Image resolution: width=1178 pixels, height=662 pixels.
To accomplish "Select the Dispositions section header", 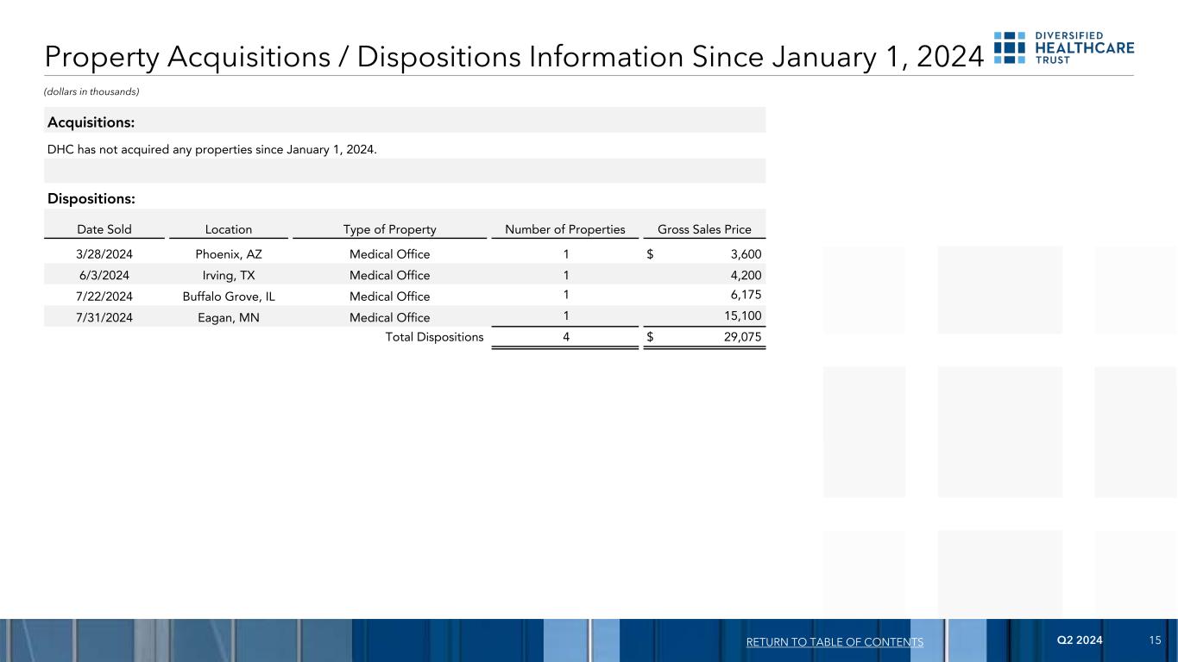I will click(x=91, y=198).
